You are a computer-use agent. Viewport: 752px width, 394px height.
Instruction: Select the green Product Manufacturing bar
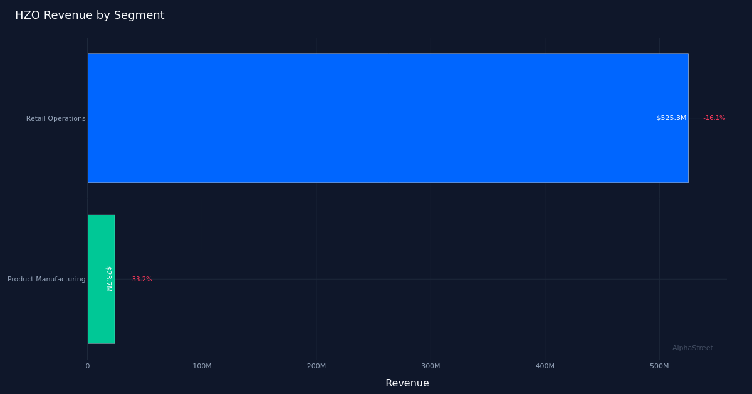(102, 279)
